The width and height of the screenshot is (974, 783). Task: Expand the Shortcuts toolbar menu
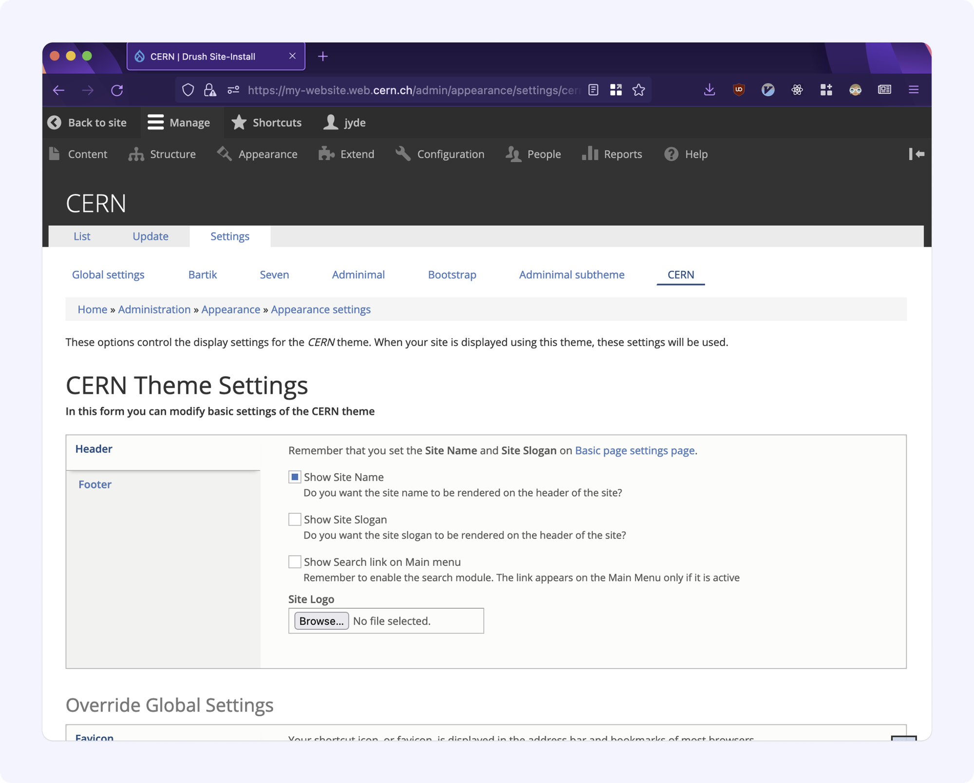(266, 122)
